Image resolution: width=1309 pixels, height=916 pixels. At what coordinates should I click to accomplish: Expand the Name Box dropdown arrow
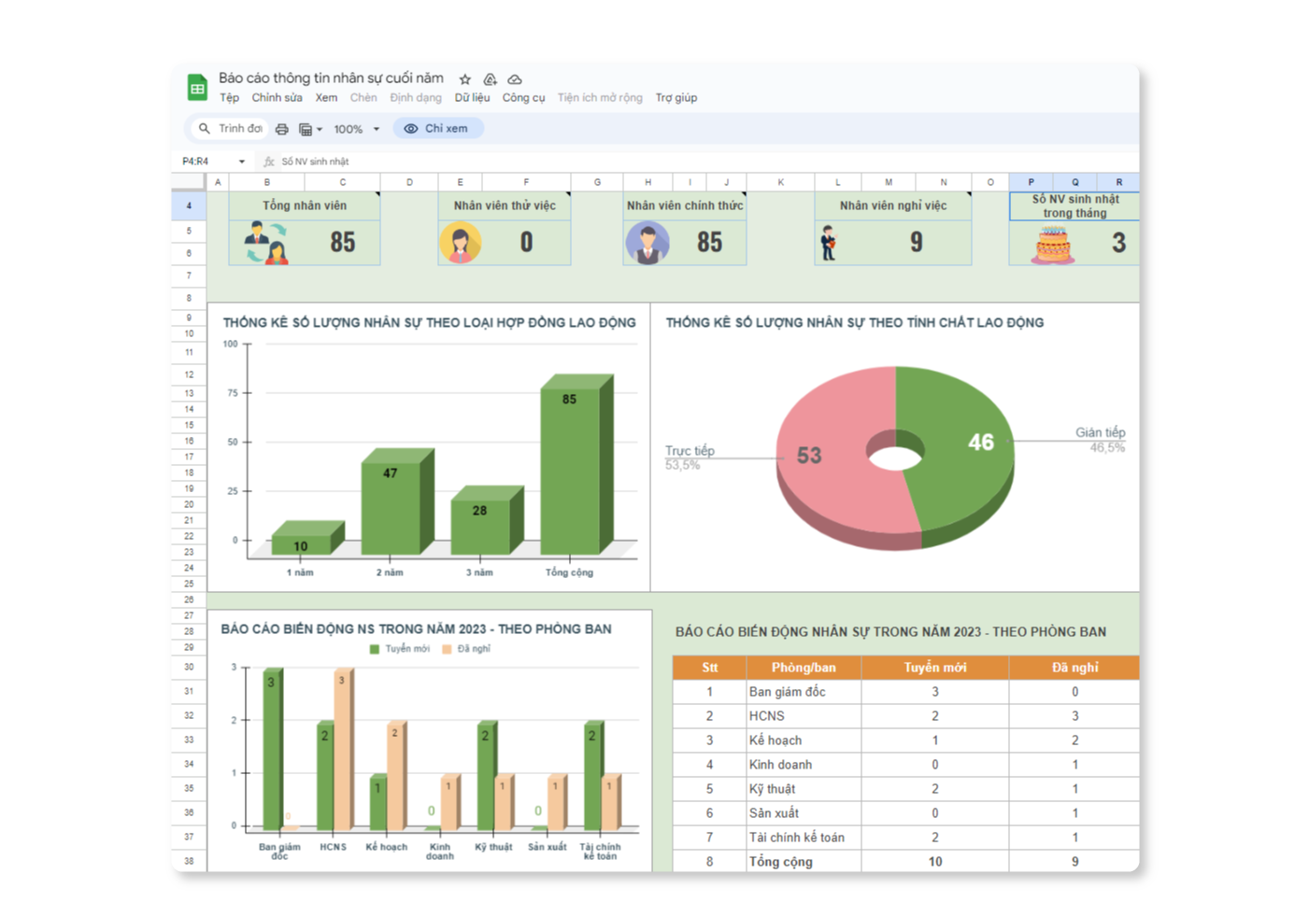coord(242,162)
